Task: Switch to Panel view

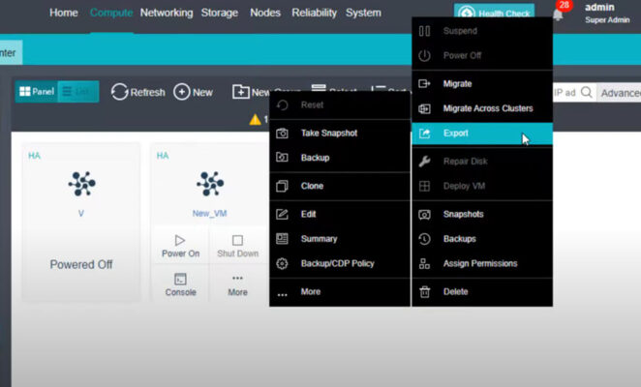Action: pos(37,91)
